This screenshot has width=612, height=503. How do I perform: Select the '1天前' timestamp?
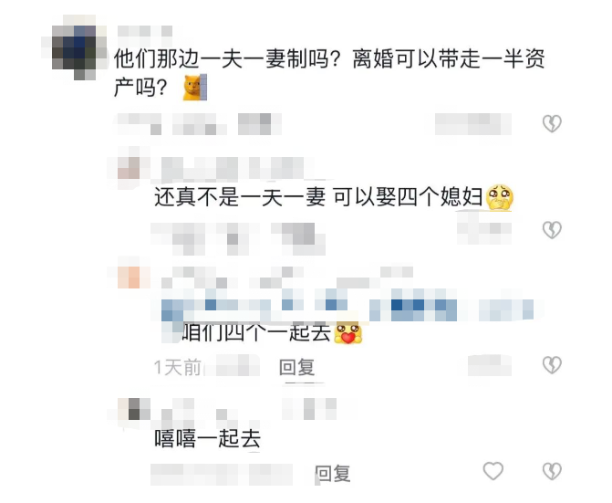(x=178, y=368)
